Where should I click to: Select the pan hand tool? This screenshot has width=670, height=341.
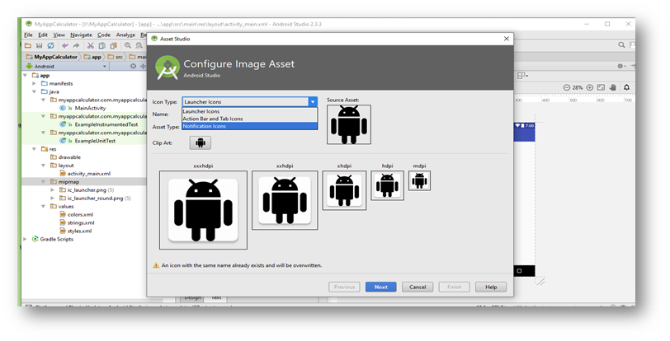(613, 87)
